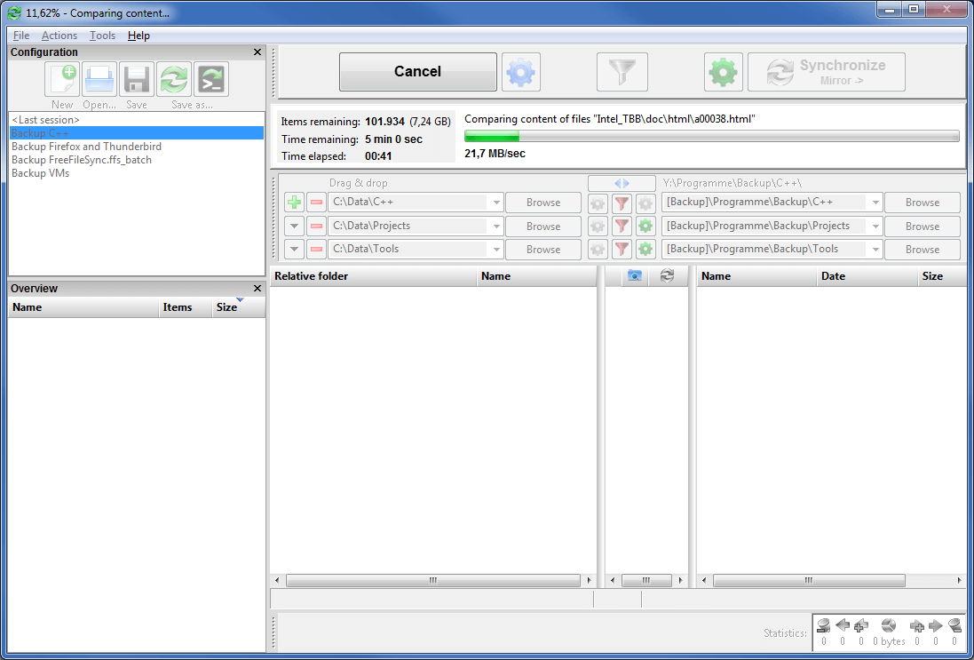Open the synchronization settings gear

(x=723, y=72)
